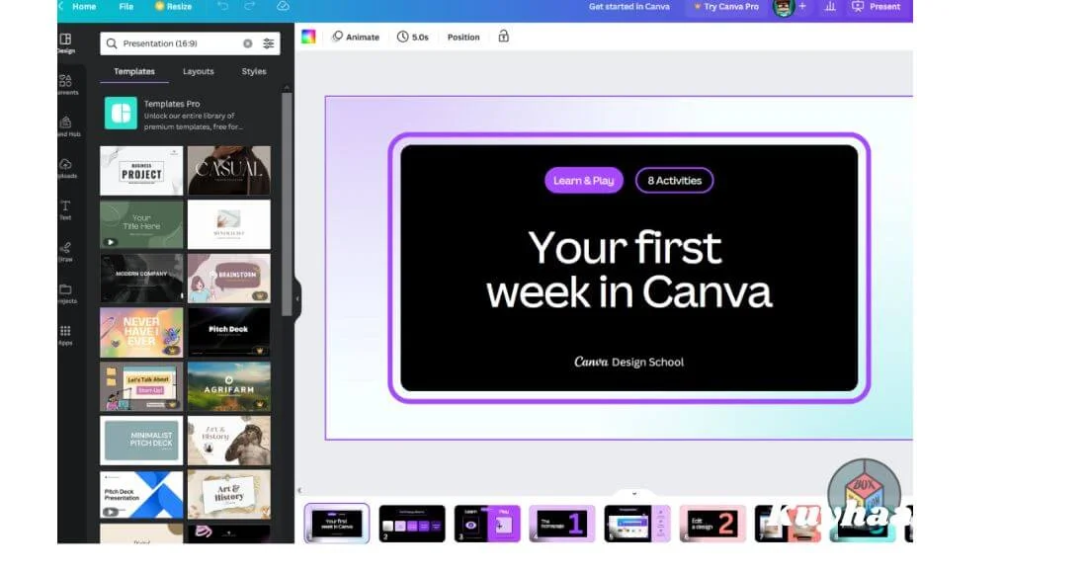The image size is (1087, 573).
Task: Select the Pitch Deck dark template
Action: pos(229,333)
